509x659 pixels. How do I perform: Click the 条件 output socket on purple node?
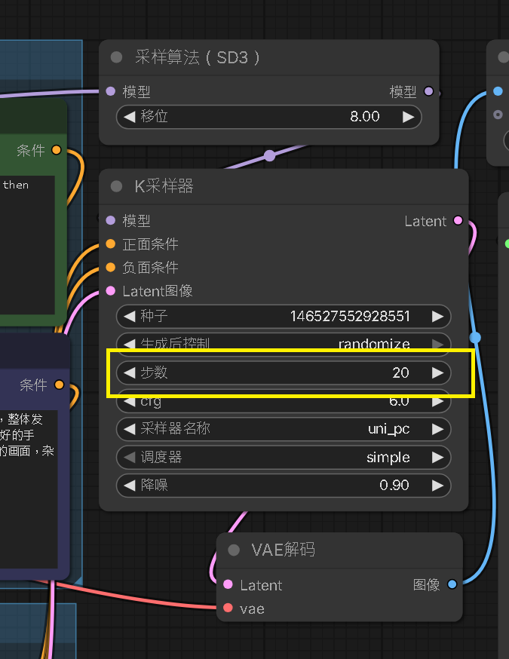click(60, 385)
